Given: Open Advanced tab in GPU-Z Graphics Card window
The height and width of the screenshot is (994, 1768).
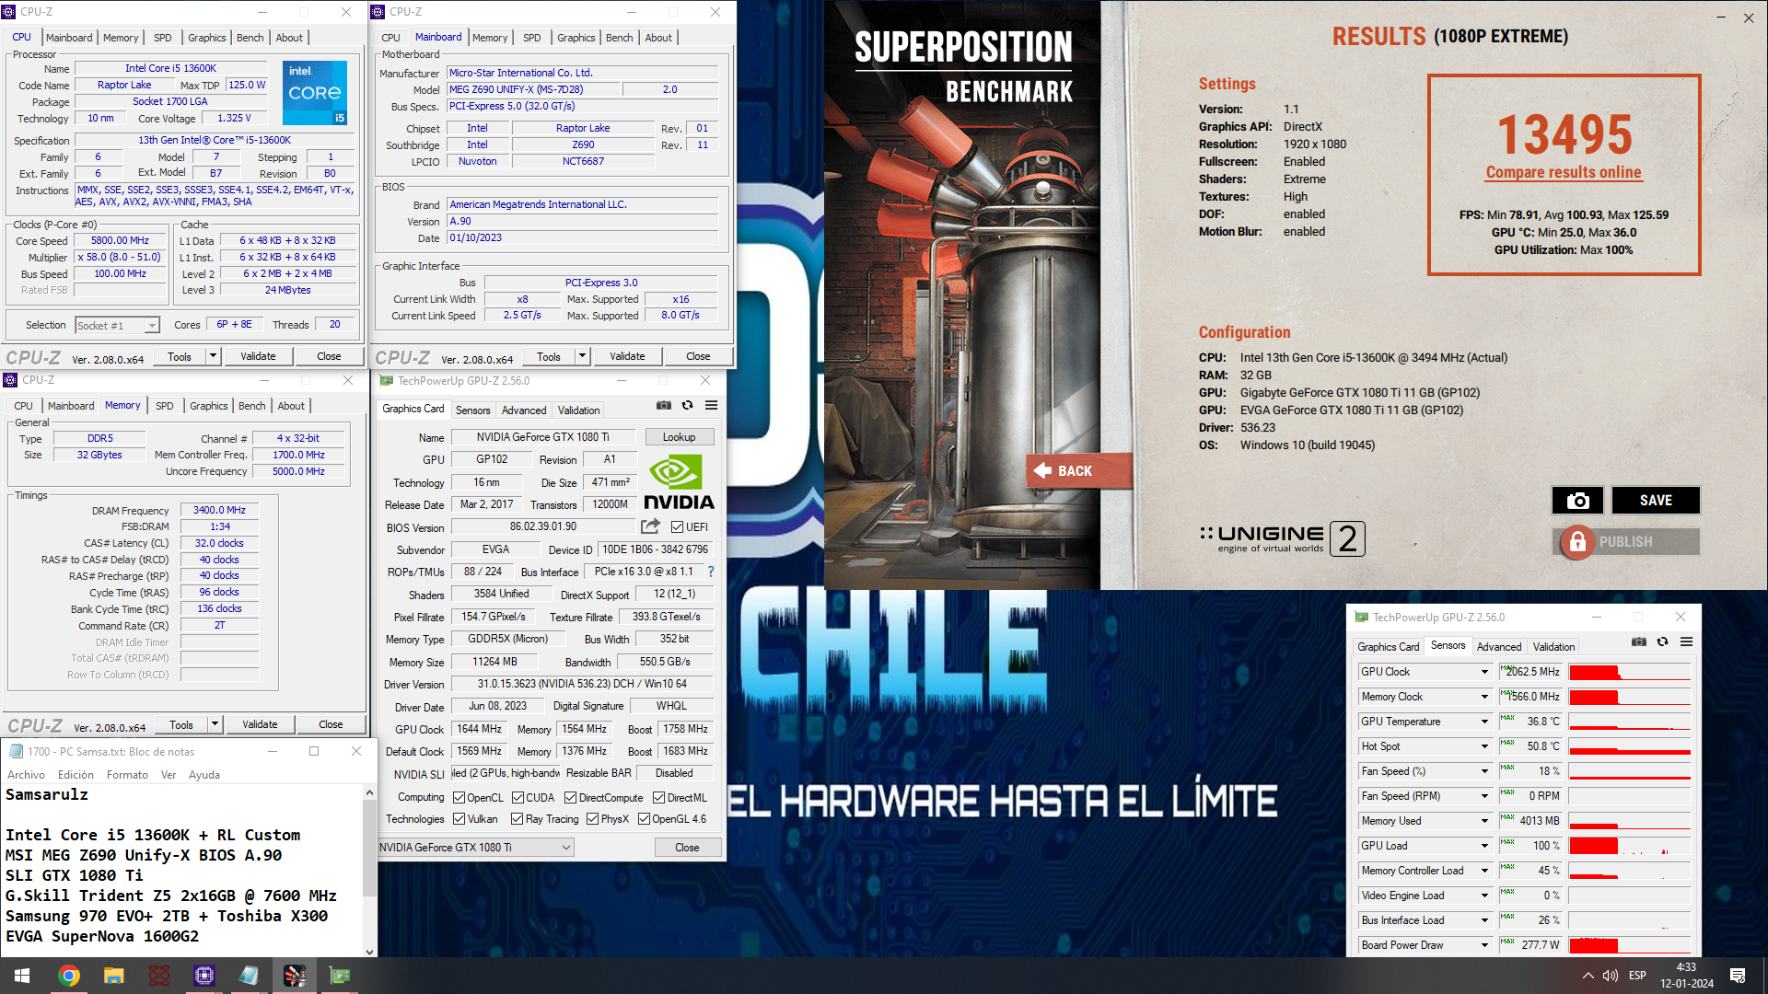Looking at the screenshot, I should point(524,410).
